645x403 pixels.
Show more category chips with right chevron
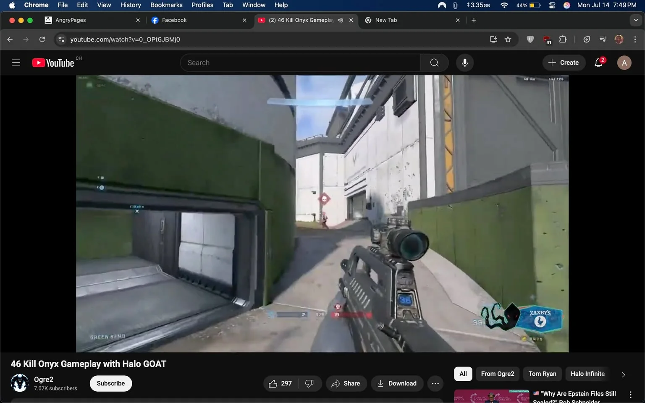[623, 374]
